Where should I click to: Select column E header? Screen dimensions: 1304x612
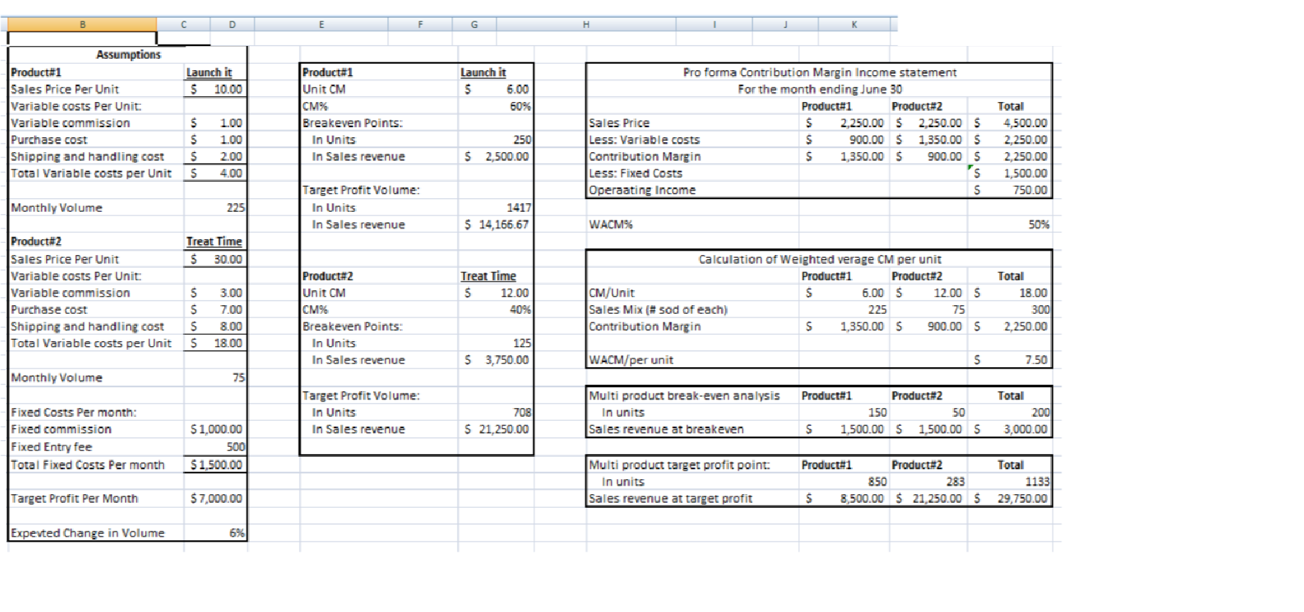[x=321, y=24]
